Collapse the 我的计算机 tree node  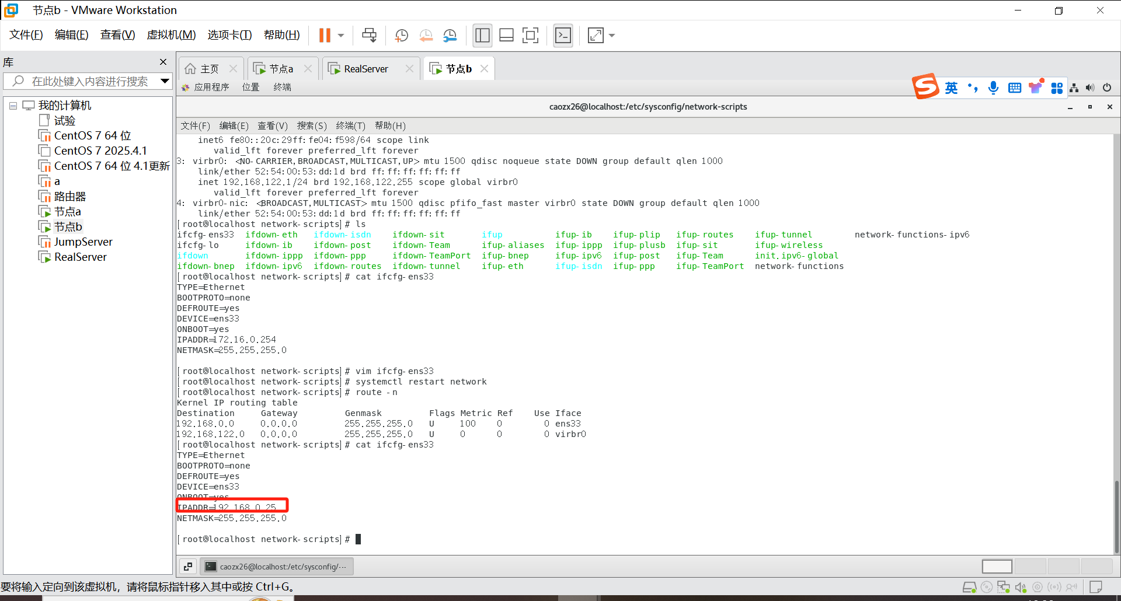[13, 106]
